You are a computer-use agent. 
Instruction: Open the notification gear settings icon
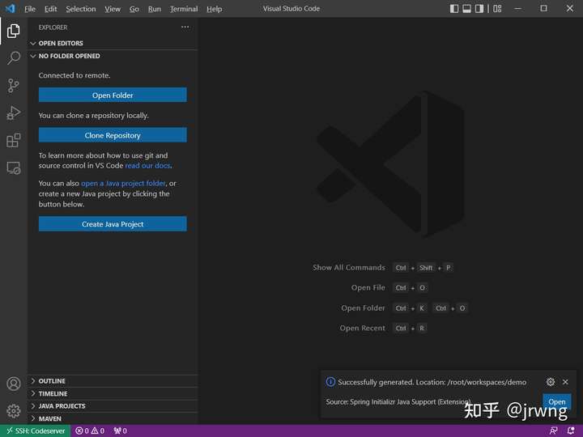[551, 382]
